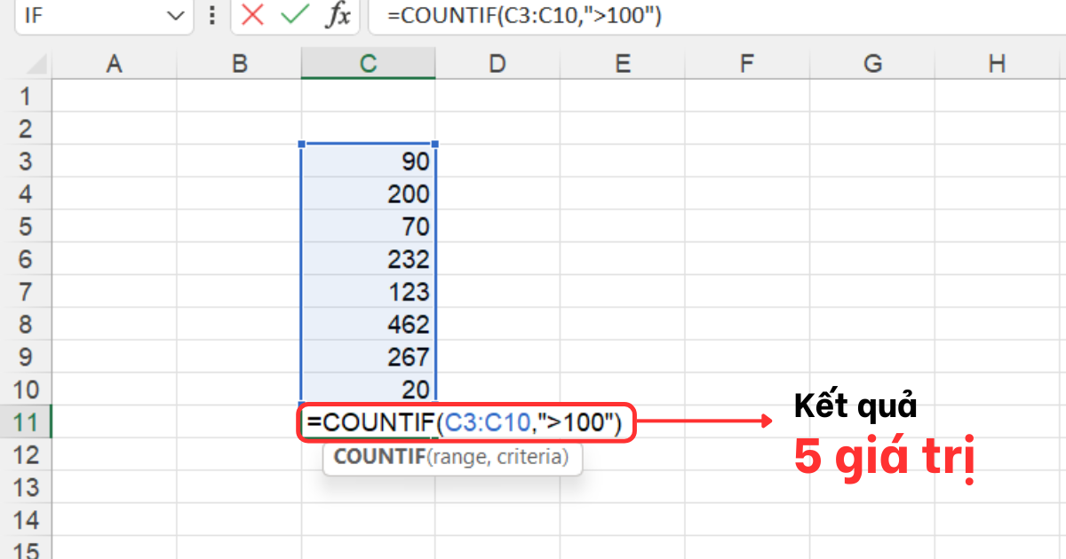Image resolution: width=1066 pixels, height=559 pixels.
Task: Click the vertical ellipsis next to the Name Box
Action: point(211,16)
